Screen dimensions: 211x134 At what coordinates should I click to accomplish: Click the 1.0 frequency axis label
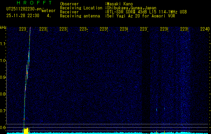3,61
